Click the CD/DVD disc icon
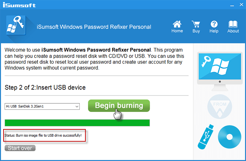246x161 pixels. point(229,138)
